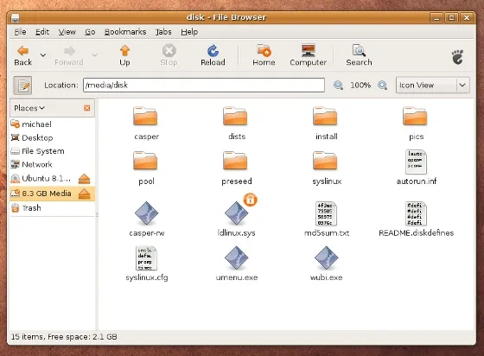484x356 pixels.
Task: Select the install folder
Action: [x=327, y=123]
